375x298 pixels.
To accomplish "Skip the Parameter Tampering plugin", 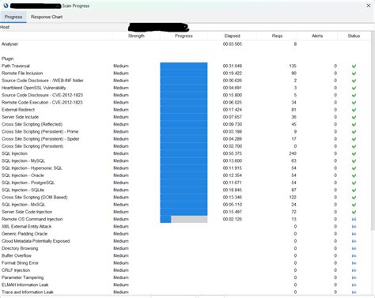I will (354, 277).
